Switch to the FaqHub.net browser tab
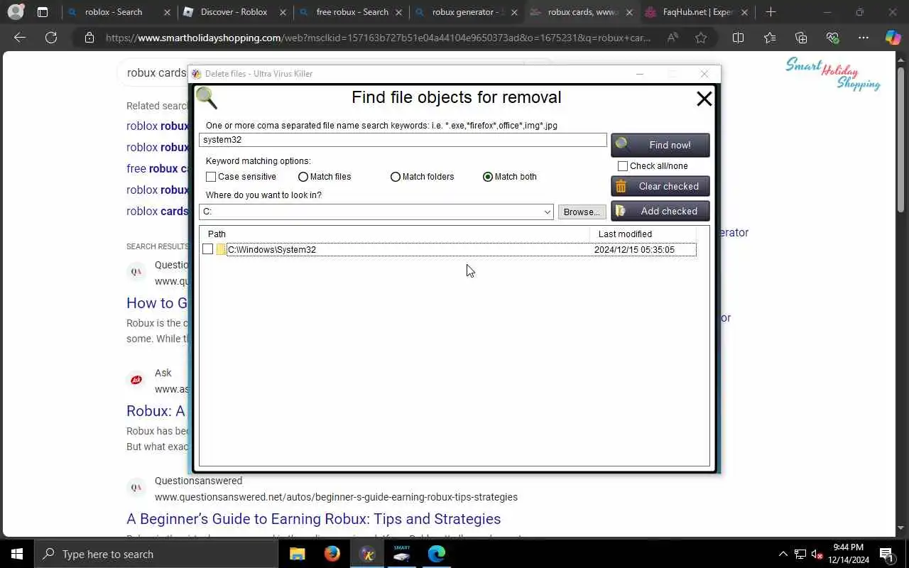The height and width of the screenshot is (568, 909). pyautogui.click(x=697, y=12)
